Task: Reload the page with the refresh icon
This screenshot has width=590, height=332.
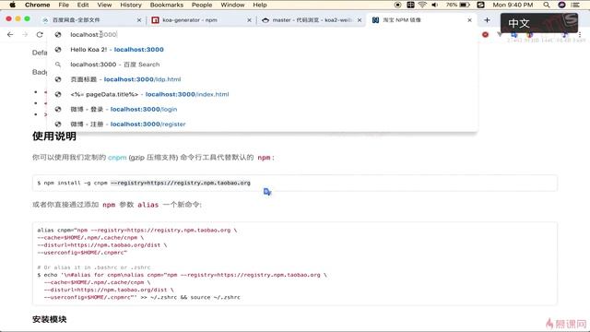Action: 40,34
